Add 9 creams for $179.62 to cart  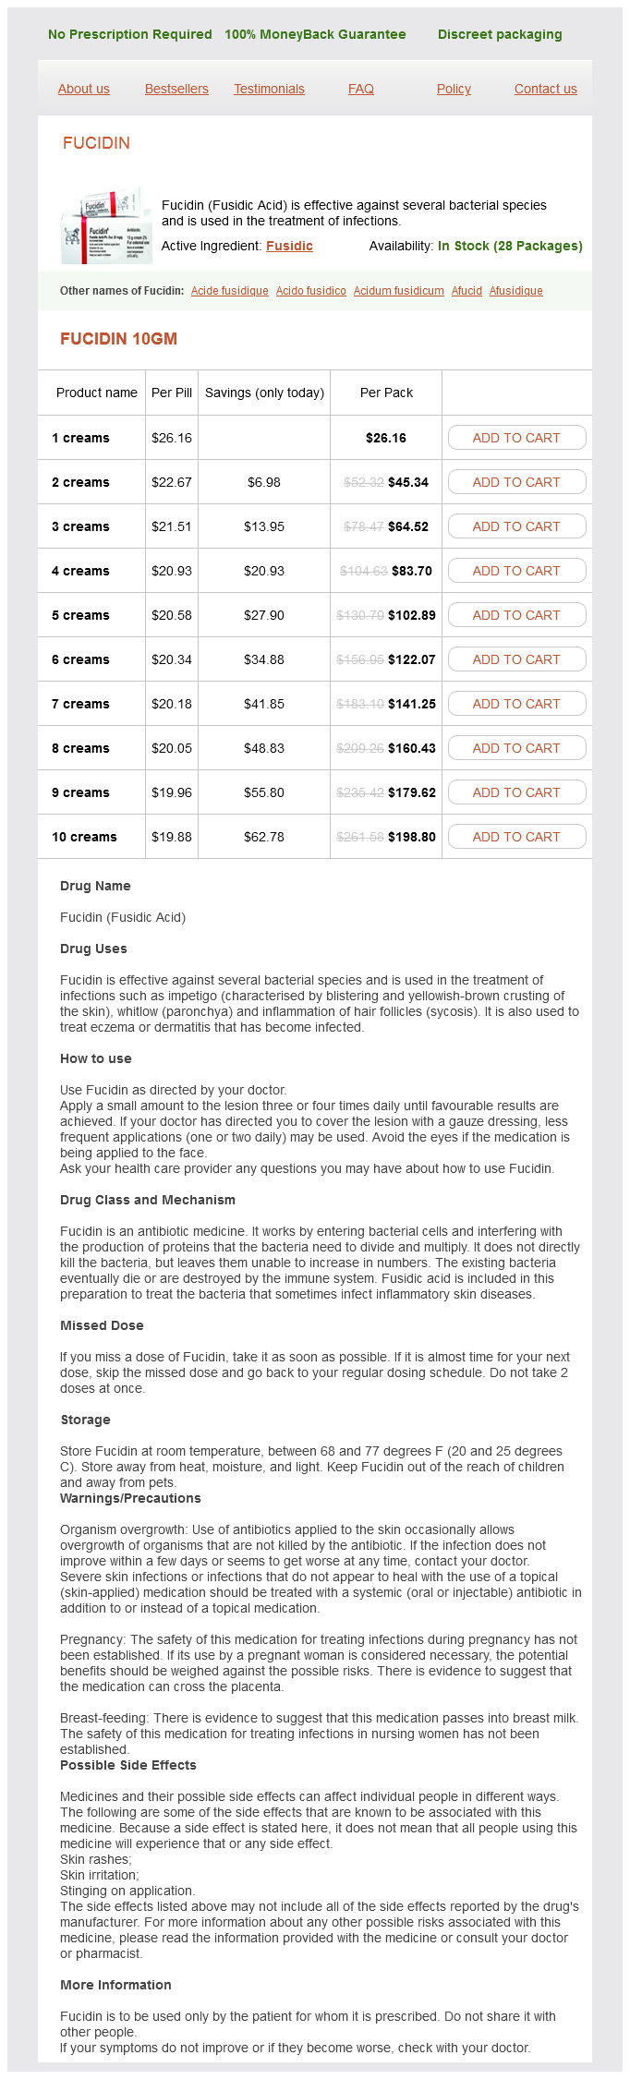[x=516, y=792]
